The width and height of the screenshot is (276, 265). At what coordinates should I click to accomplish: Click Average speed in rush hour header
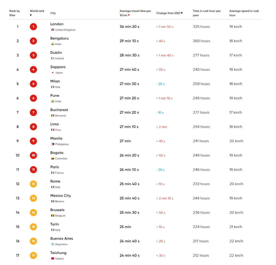pos(244,13)
